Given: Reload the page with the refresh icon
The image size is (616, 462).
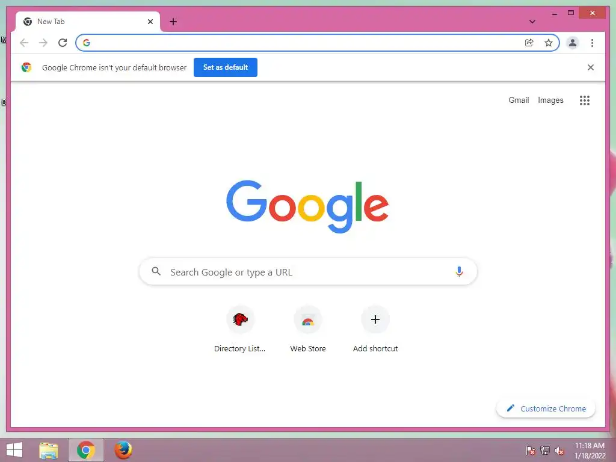Looking at the screenshot, I should (x=63, y=43).
